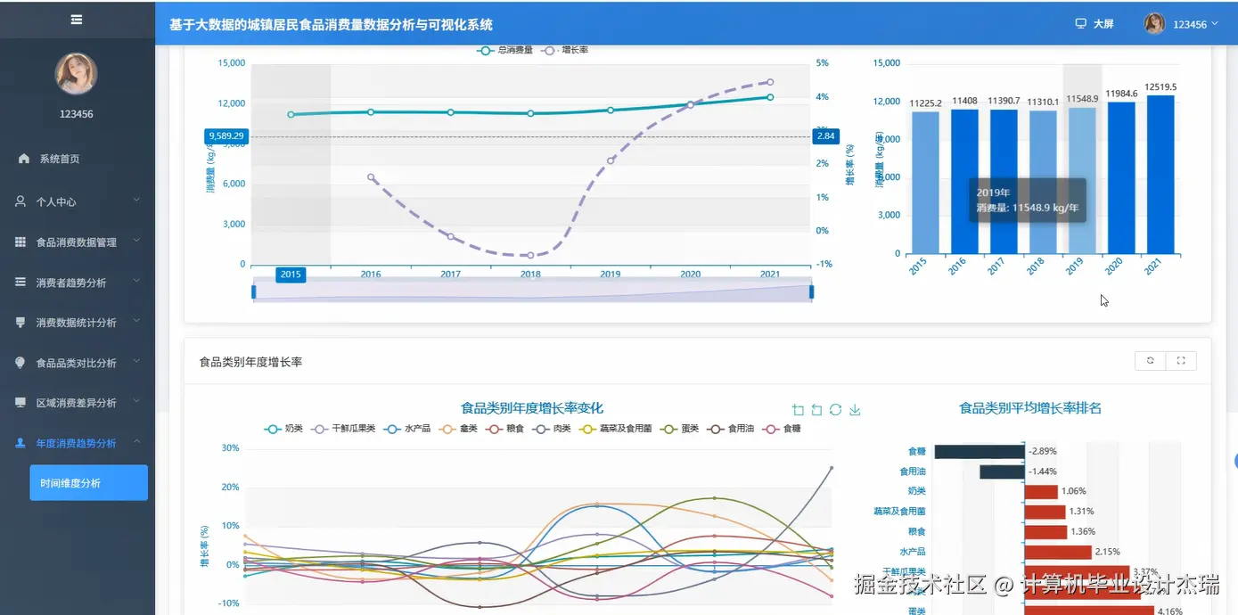Expand 区域消费差异分析 chevron
Viewport: 1238px width, 615px height.
[x=137, y=402]
